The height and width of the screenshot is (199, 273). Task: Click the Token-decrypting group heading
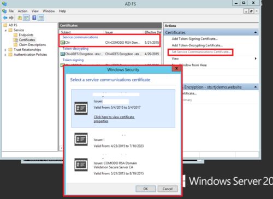pyautogui.click(x=75, y=49)
